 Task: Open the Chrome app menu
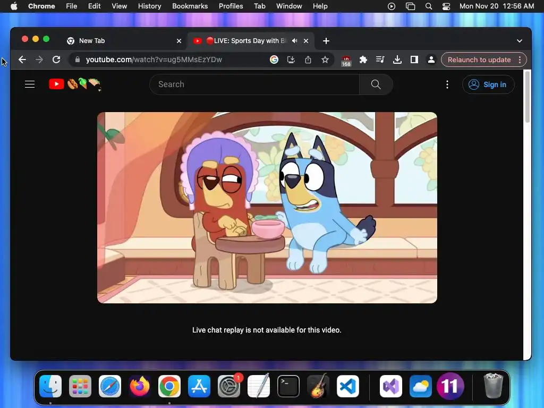[x=41, y=6]
